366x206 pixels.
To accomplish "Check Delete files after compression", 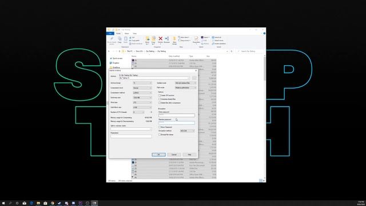I will tap(160, 103).
